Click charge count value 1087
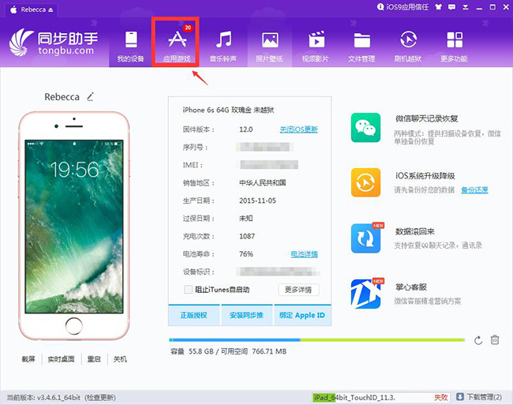 click(247, 236)
